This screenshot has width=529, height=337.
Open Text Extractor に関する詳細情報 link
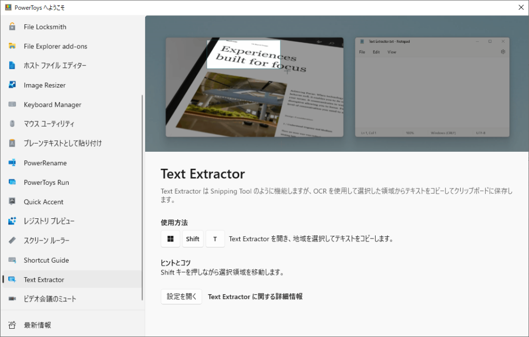tap(255, 297)
